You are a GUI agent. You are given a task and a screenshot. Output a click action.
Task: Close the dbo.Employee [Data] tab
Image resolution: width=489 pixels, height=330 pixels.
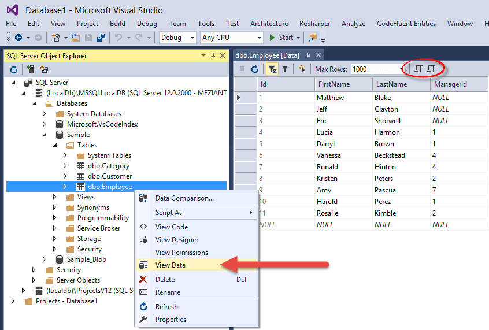[x=318, y=55]
